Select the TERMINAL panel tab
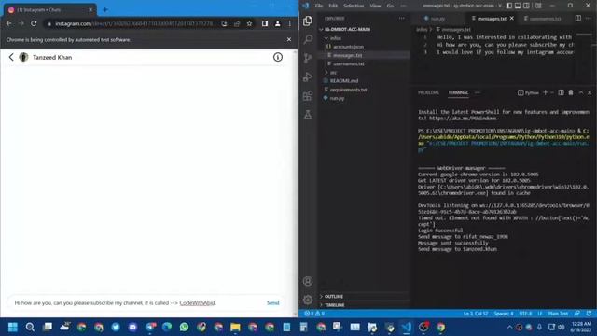Image resolution: width=597 pixels, height=336 pixels. point(458,92)
